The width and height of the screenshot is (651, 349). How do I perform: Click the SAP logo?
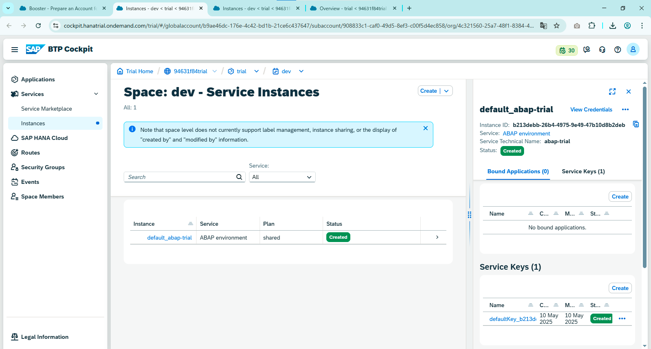(x=35, y=49)
